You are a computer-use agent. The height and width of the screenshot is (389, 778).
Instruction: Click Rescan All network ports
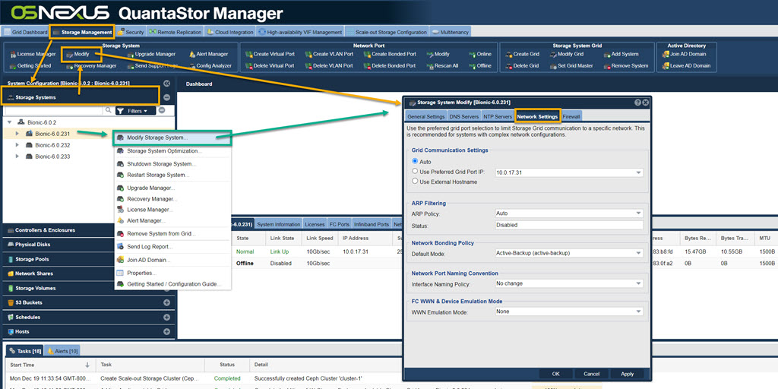(x=442, y=65)
